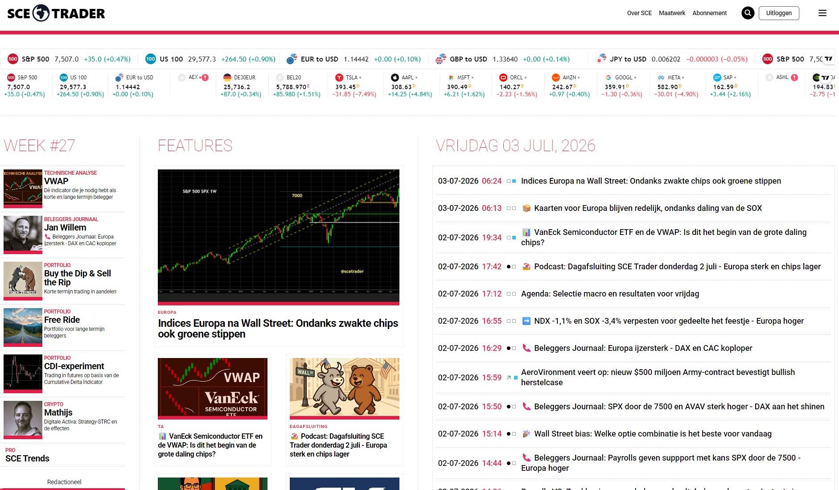Open headline Indices Europa na Wall Street feature

click(278, 329)
